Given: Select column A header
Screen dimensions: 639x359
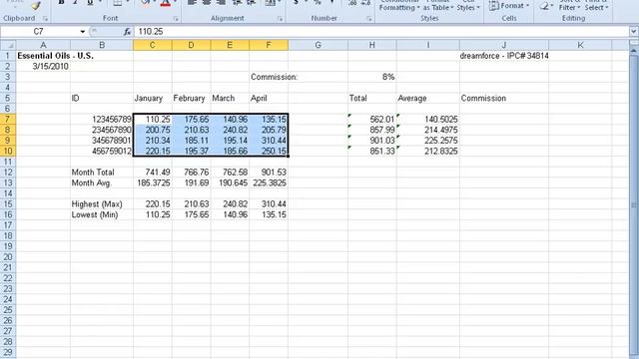Looking at the screenshot, I should 43,45.
